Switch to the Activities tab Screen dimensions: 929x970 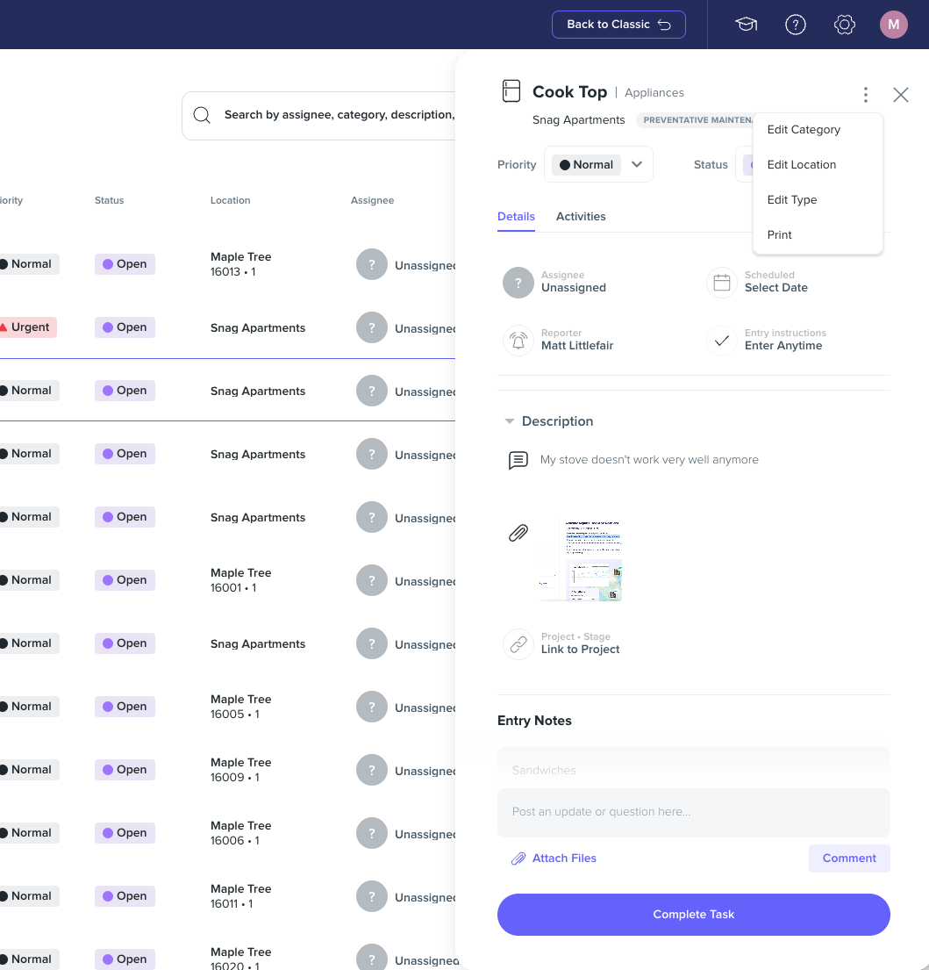pos(581,217)
